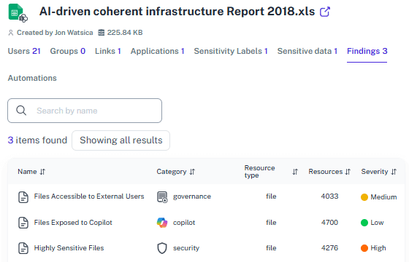
Task: Open the Applications tab
Action: tap(157, 51)
